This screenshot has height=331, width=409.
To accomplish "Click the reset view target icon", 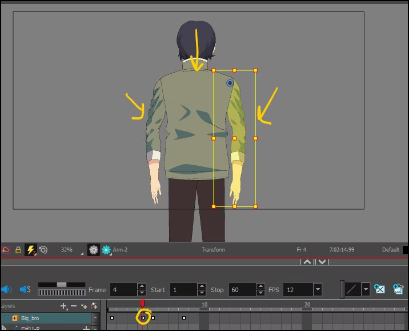I will [43, 250].
